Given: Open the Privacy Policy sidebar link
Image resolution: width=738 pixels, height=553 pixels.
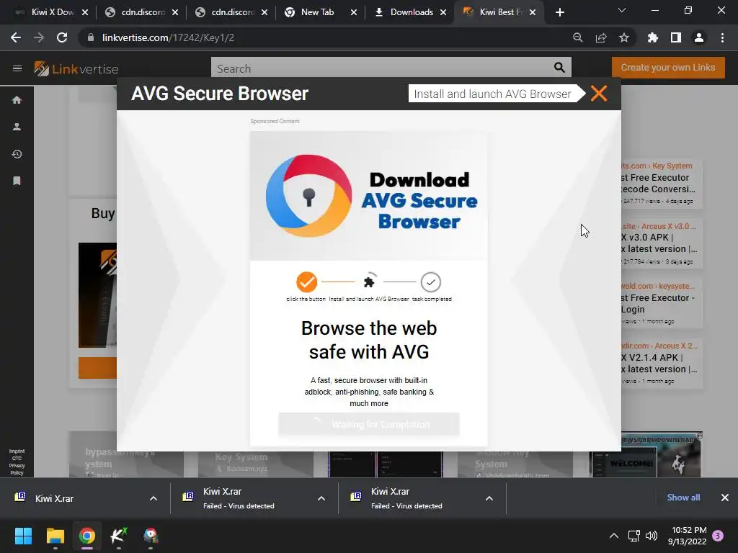Looking at the screenshot, I should click(x=17, y=469).
